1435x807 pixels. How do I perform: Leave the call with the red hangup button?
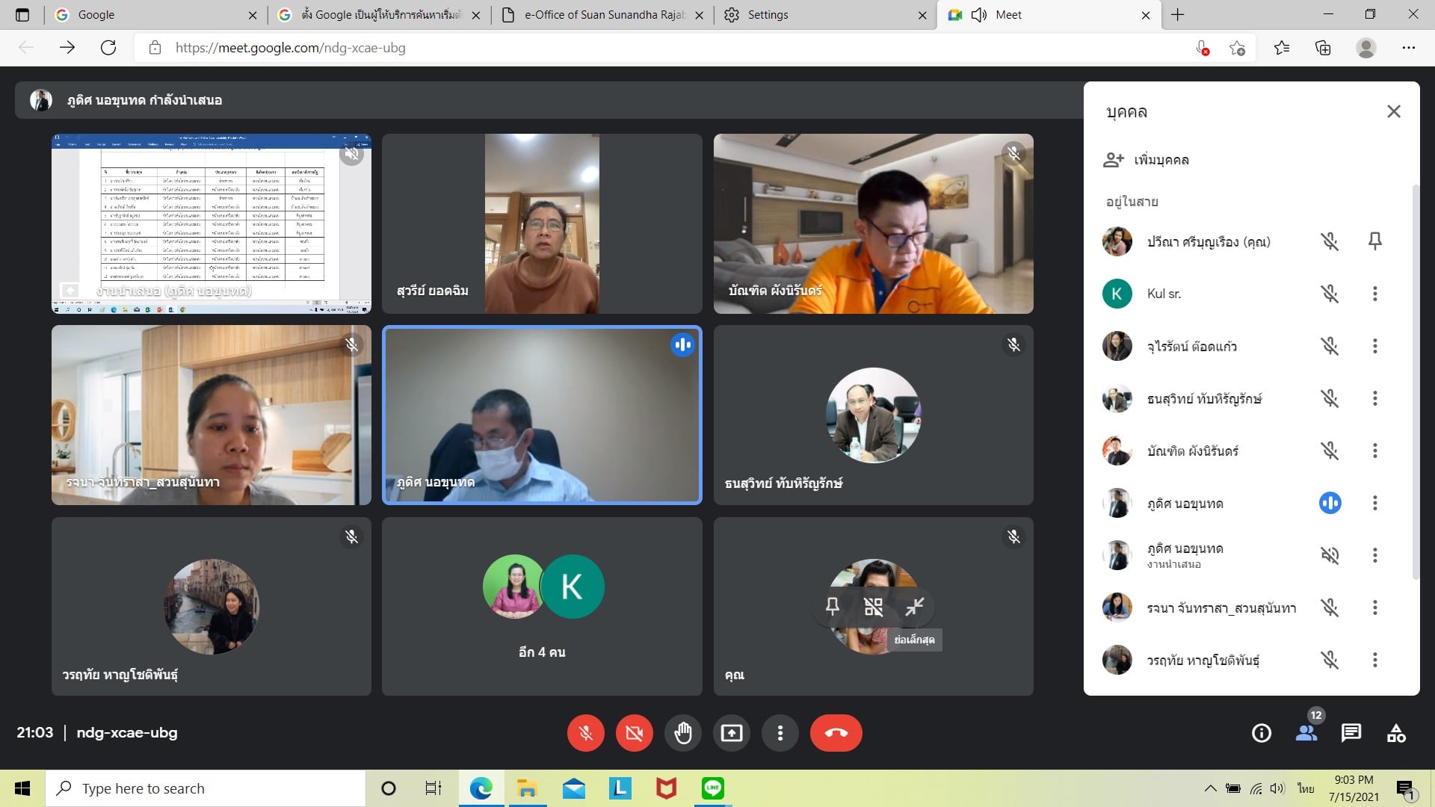pyautogui.click(x=836, y=733)
